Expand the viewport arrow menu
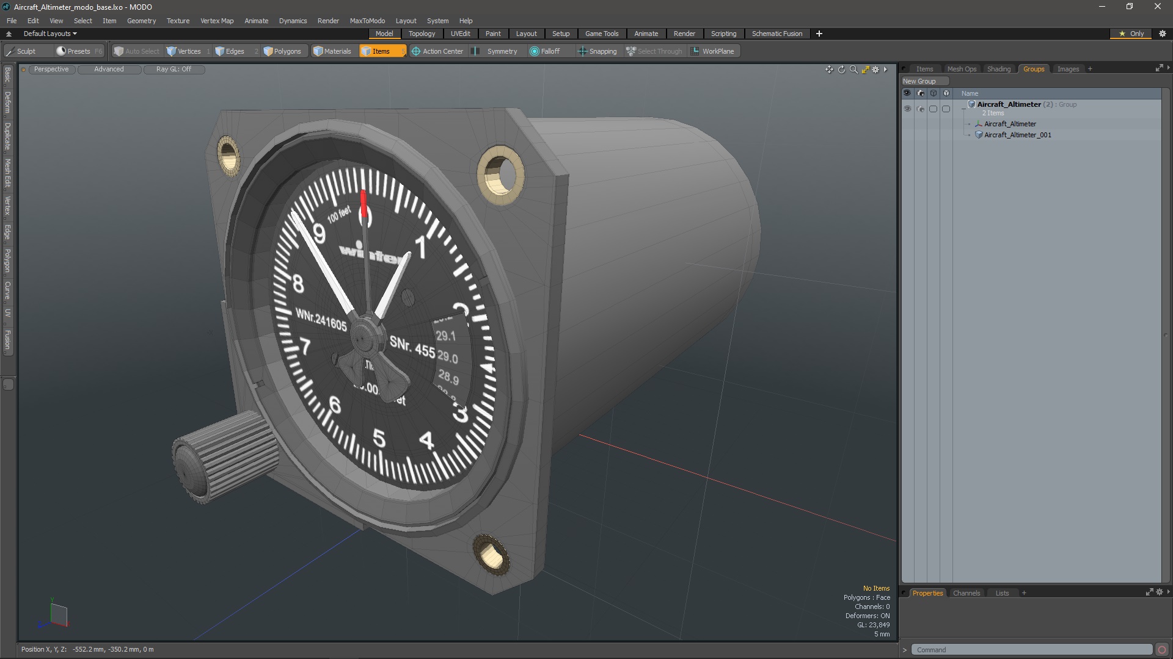 pos(885,70)
